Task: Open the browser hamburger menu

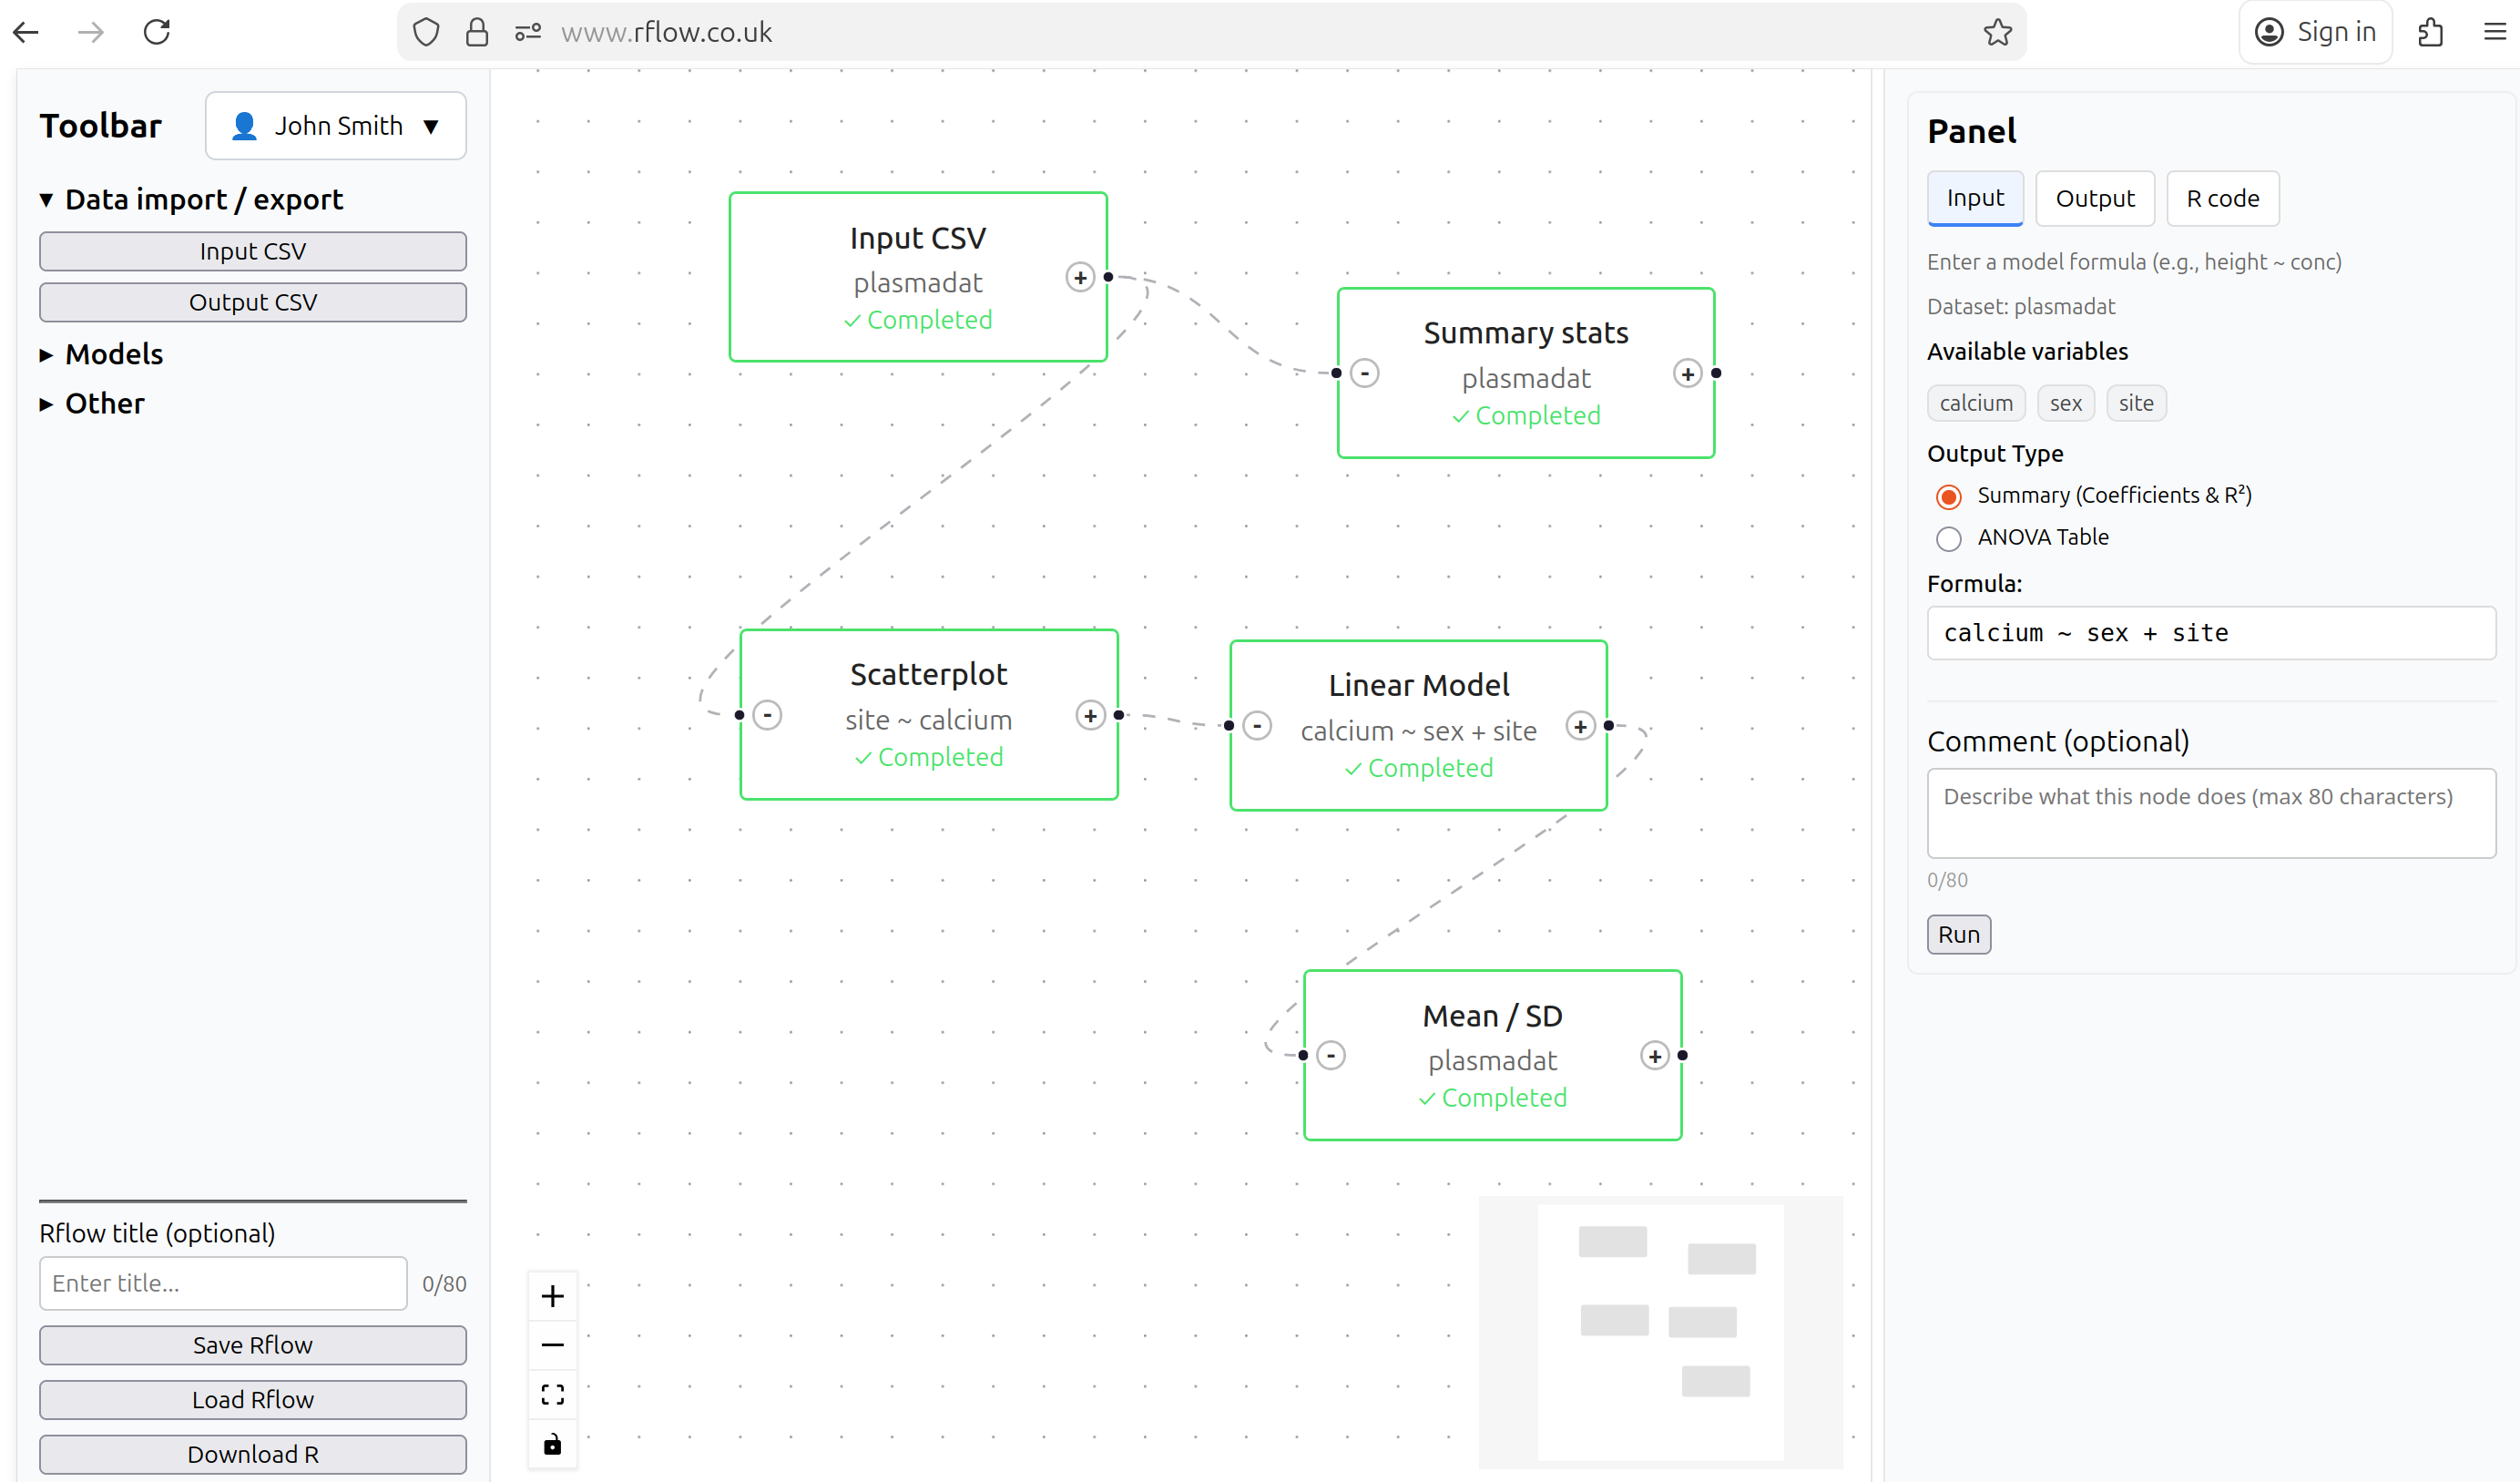Action: [2494, 33]
